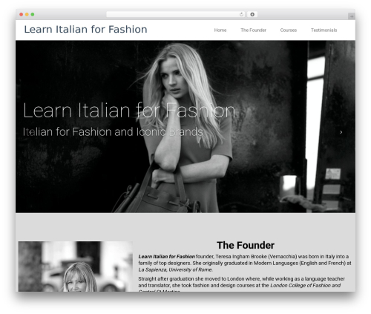Click the hero heading Learn Italian for Fashion
371x314 pixels.
[129, 111]
